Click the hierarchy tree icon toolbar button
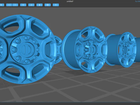 (31, 5)
